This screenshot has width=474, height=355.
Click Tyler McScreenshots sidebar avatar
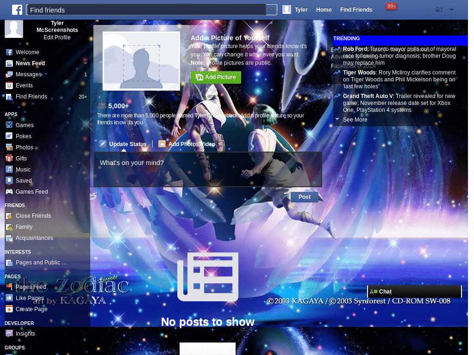point(14,29)
